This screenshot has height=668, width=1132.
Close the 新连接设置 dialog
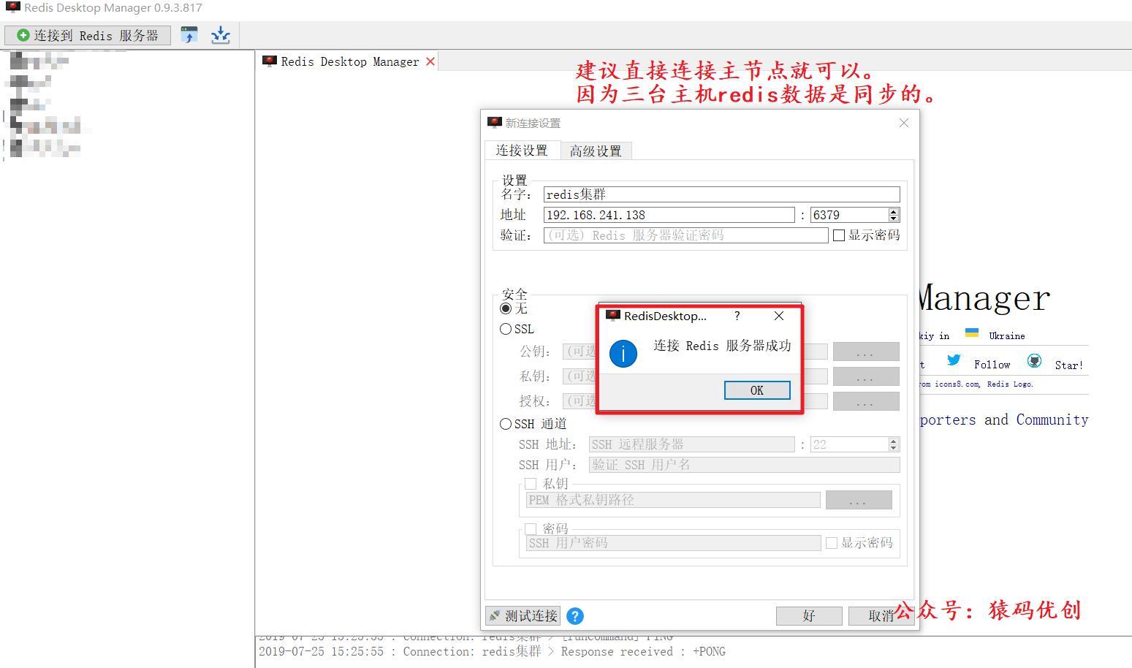pos(904,123)
